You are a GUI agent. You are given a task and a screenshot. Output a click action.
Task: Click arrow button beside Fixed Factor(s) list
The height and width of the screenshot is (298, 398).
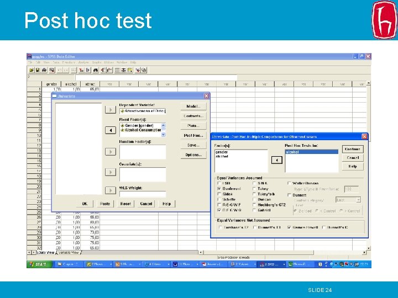click(111, 130)
